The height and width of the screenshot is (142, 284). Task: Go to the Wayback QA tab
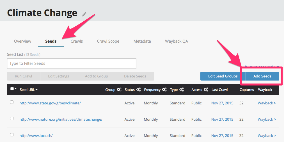click(176, 41)
